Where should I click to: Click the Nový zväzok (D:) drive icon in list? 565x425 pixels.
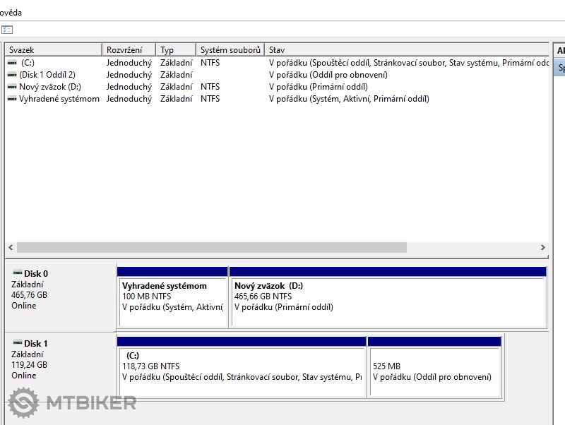click(12, 87)
